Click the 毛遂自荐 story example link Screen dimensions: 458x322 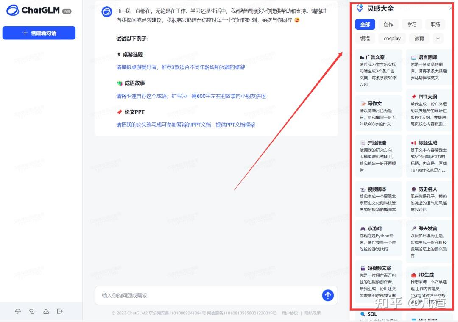[191, 96]
